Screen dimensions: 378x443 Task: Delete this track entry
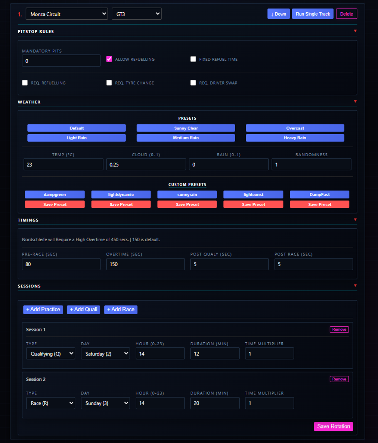346,14
